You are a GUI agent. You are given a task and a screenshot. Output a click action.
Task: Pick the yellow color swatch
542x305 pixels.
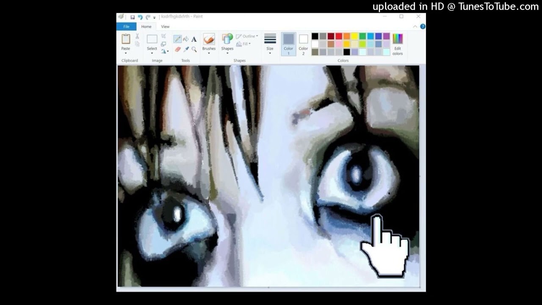coord(354,36)
